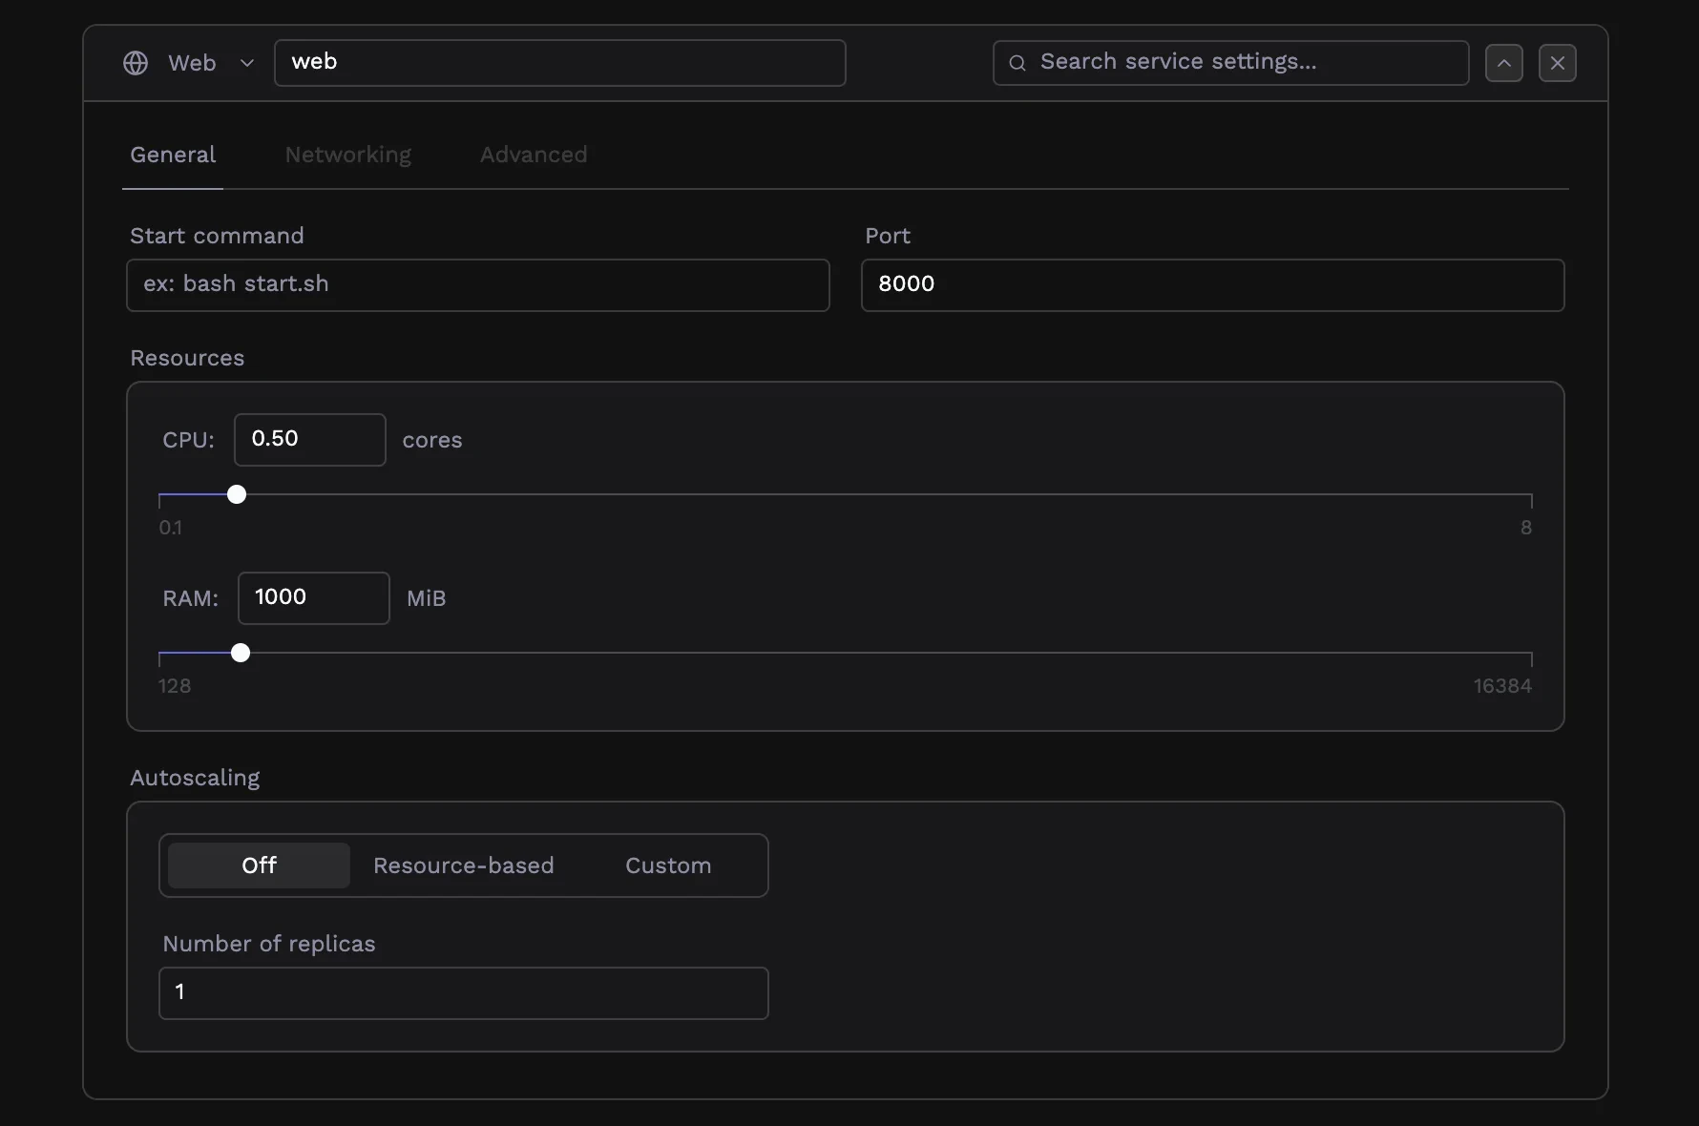Enable Resource-based autoscaling
1699x1126 pixels.
pyautogui.click(x=463, y=865)
